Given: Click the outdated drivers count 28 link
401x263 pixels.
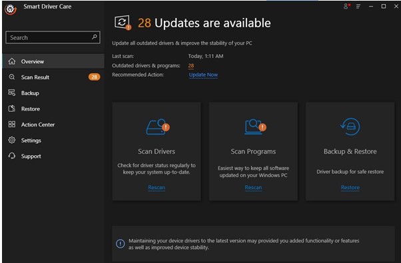Looking at the screenshot, I should [x=191, y=66].
